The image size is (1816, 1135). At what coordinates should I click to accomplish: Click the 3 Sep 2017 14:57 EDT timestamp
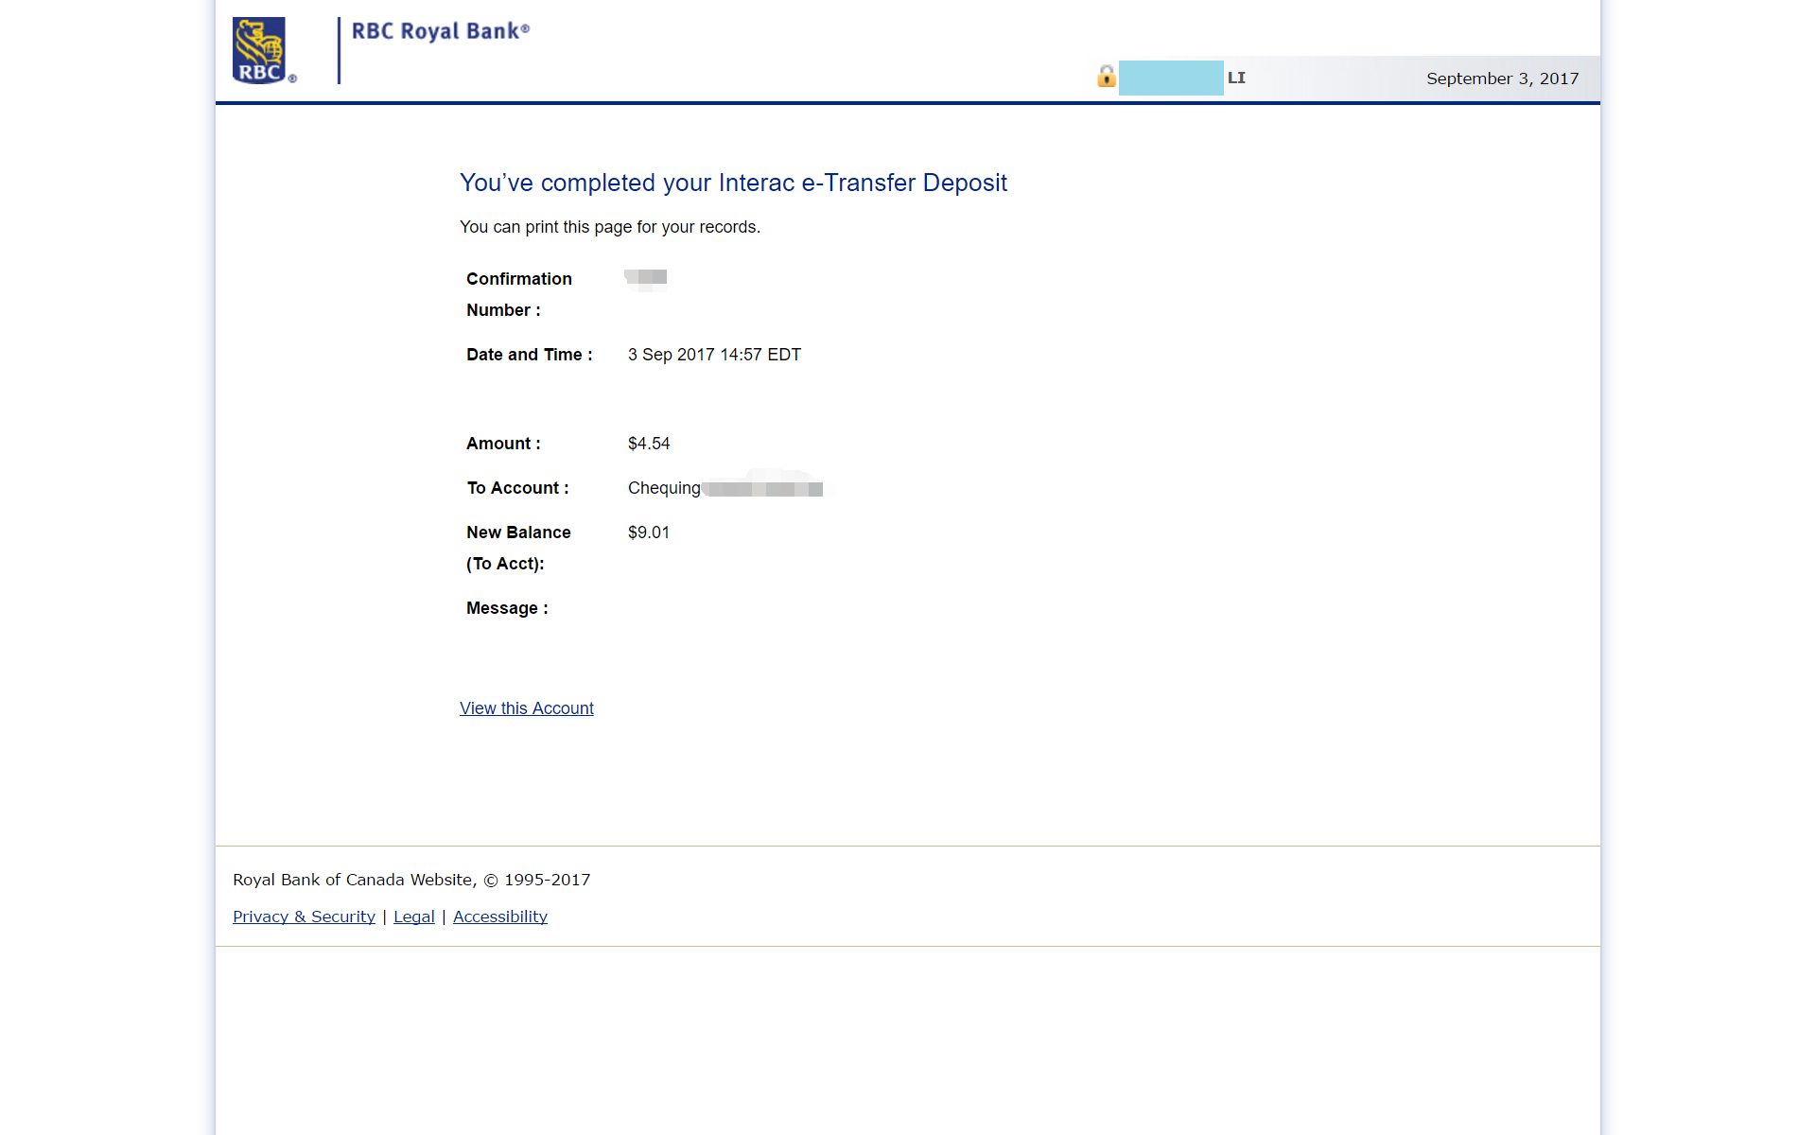tap(714, 355)
